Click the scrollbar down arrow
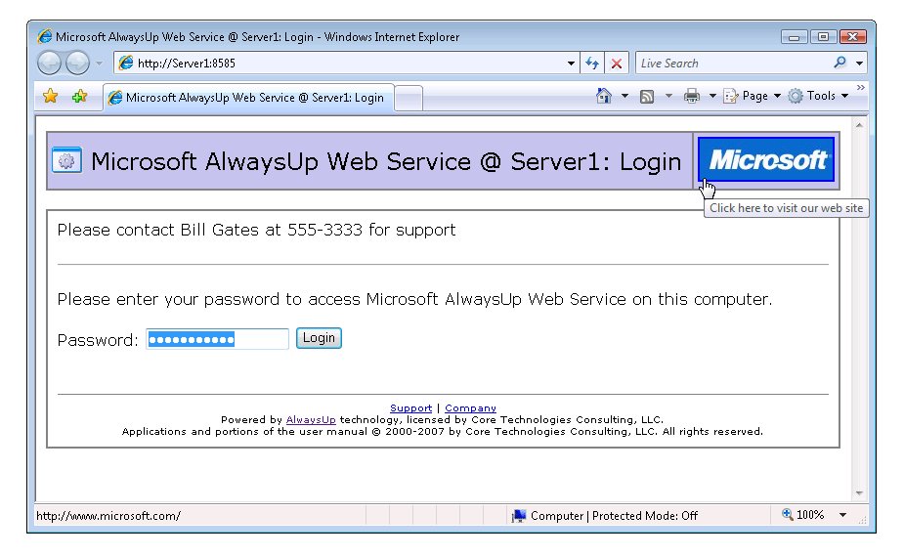Screen dimensions: 904x557 click(859, 493)
